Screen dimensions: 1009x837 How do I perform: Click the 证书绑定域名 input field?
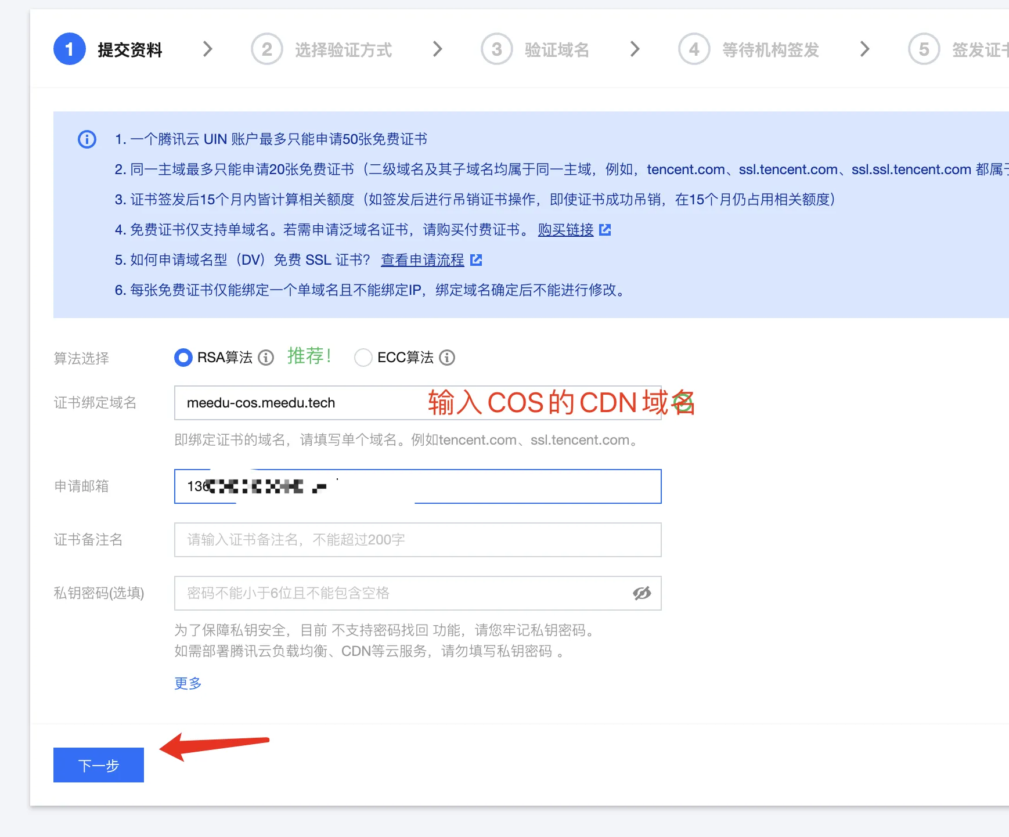[418, 403]
